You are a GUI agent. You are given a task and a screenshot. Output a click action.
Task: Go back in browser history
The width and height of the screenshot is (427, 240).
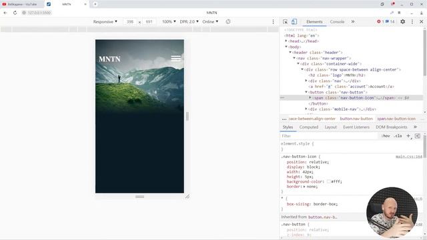5,13
